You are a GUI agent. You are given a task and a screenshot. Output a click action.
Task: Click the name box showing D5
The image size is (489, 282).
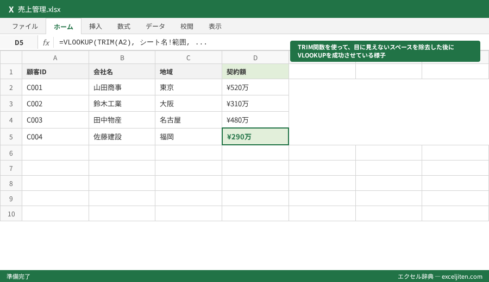(x=19, y=43)
